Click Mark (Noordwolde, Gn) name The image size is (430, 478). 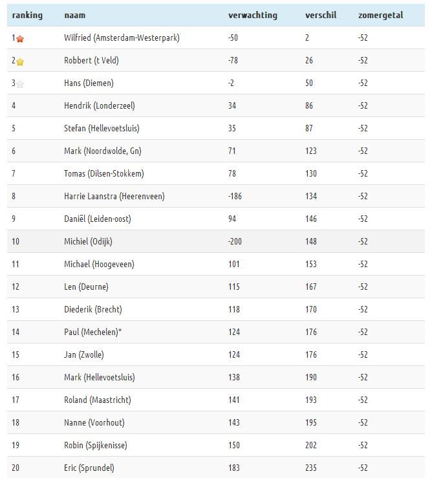(x=103, y=151)
